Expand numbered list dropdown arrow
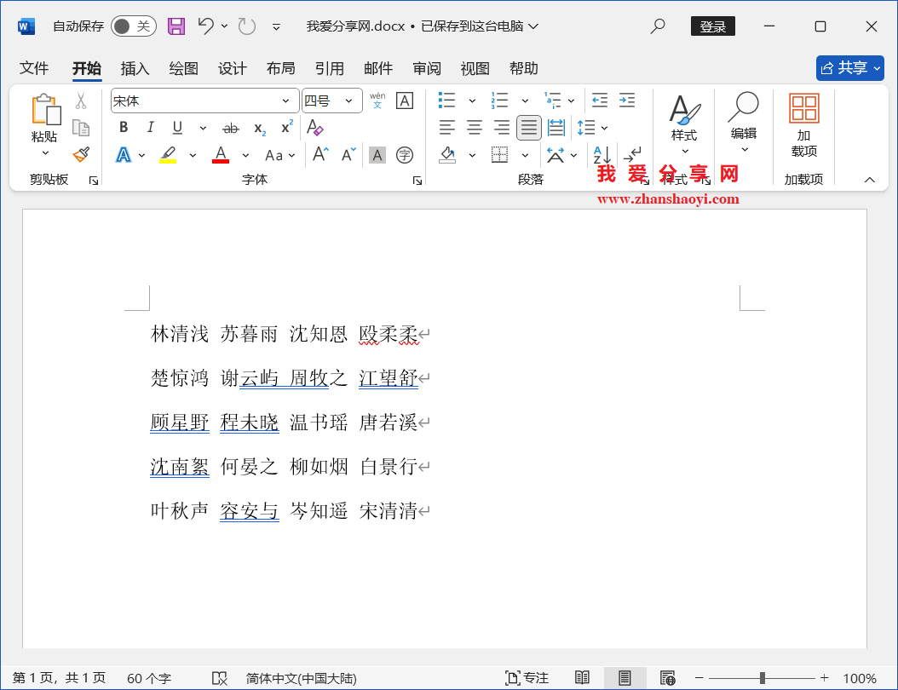This screenshot has width=898, height=690. point(525,101)
